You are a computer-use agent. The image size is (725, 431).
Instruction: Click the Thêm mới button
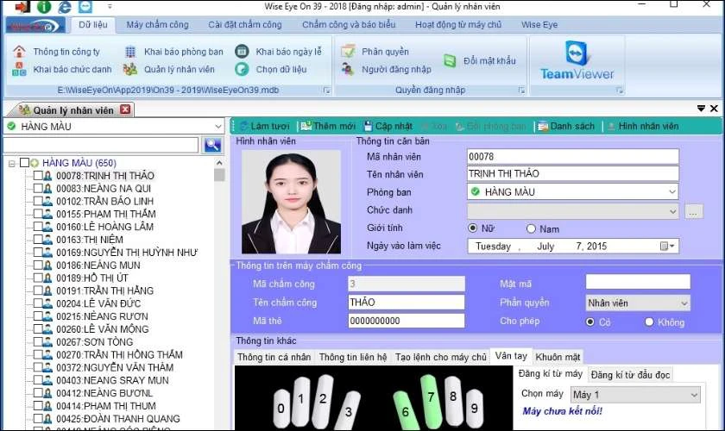point(327,126)
